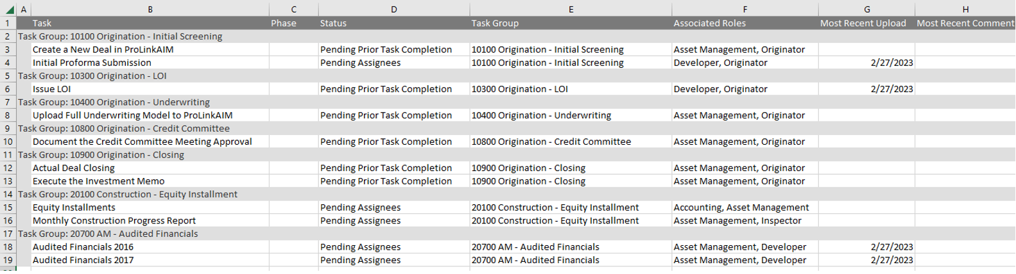Select row 7 header

[x=8, y=102]
